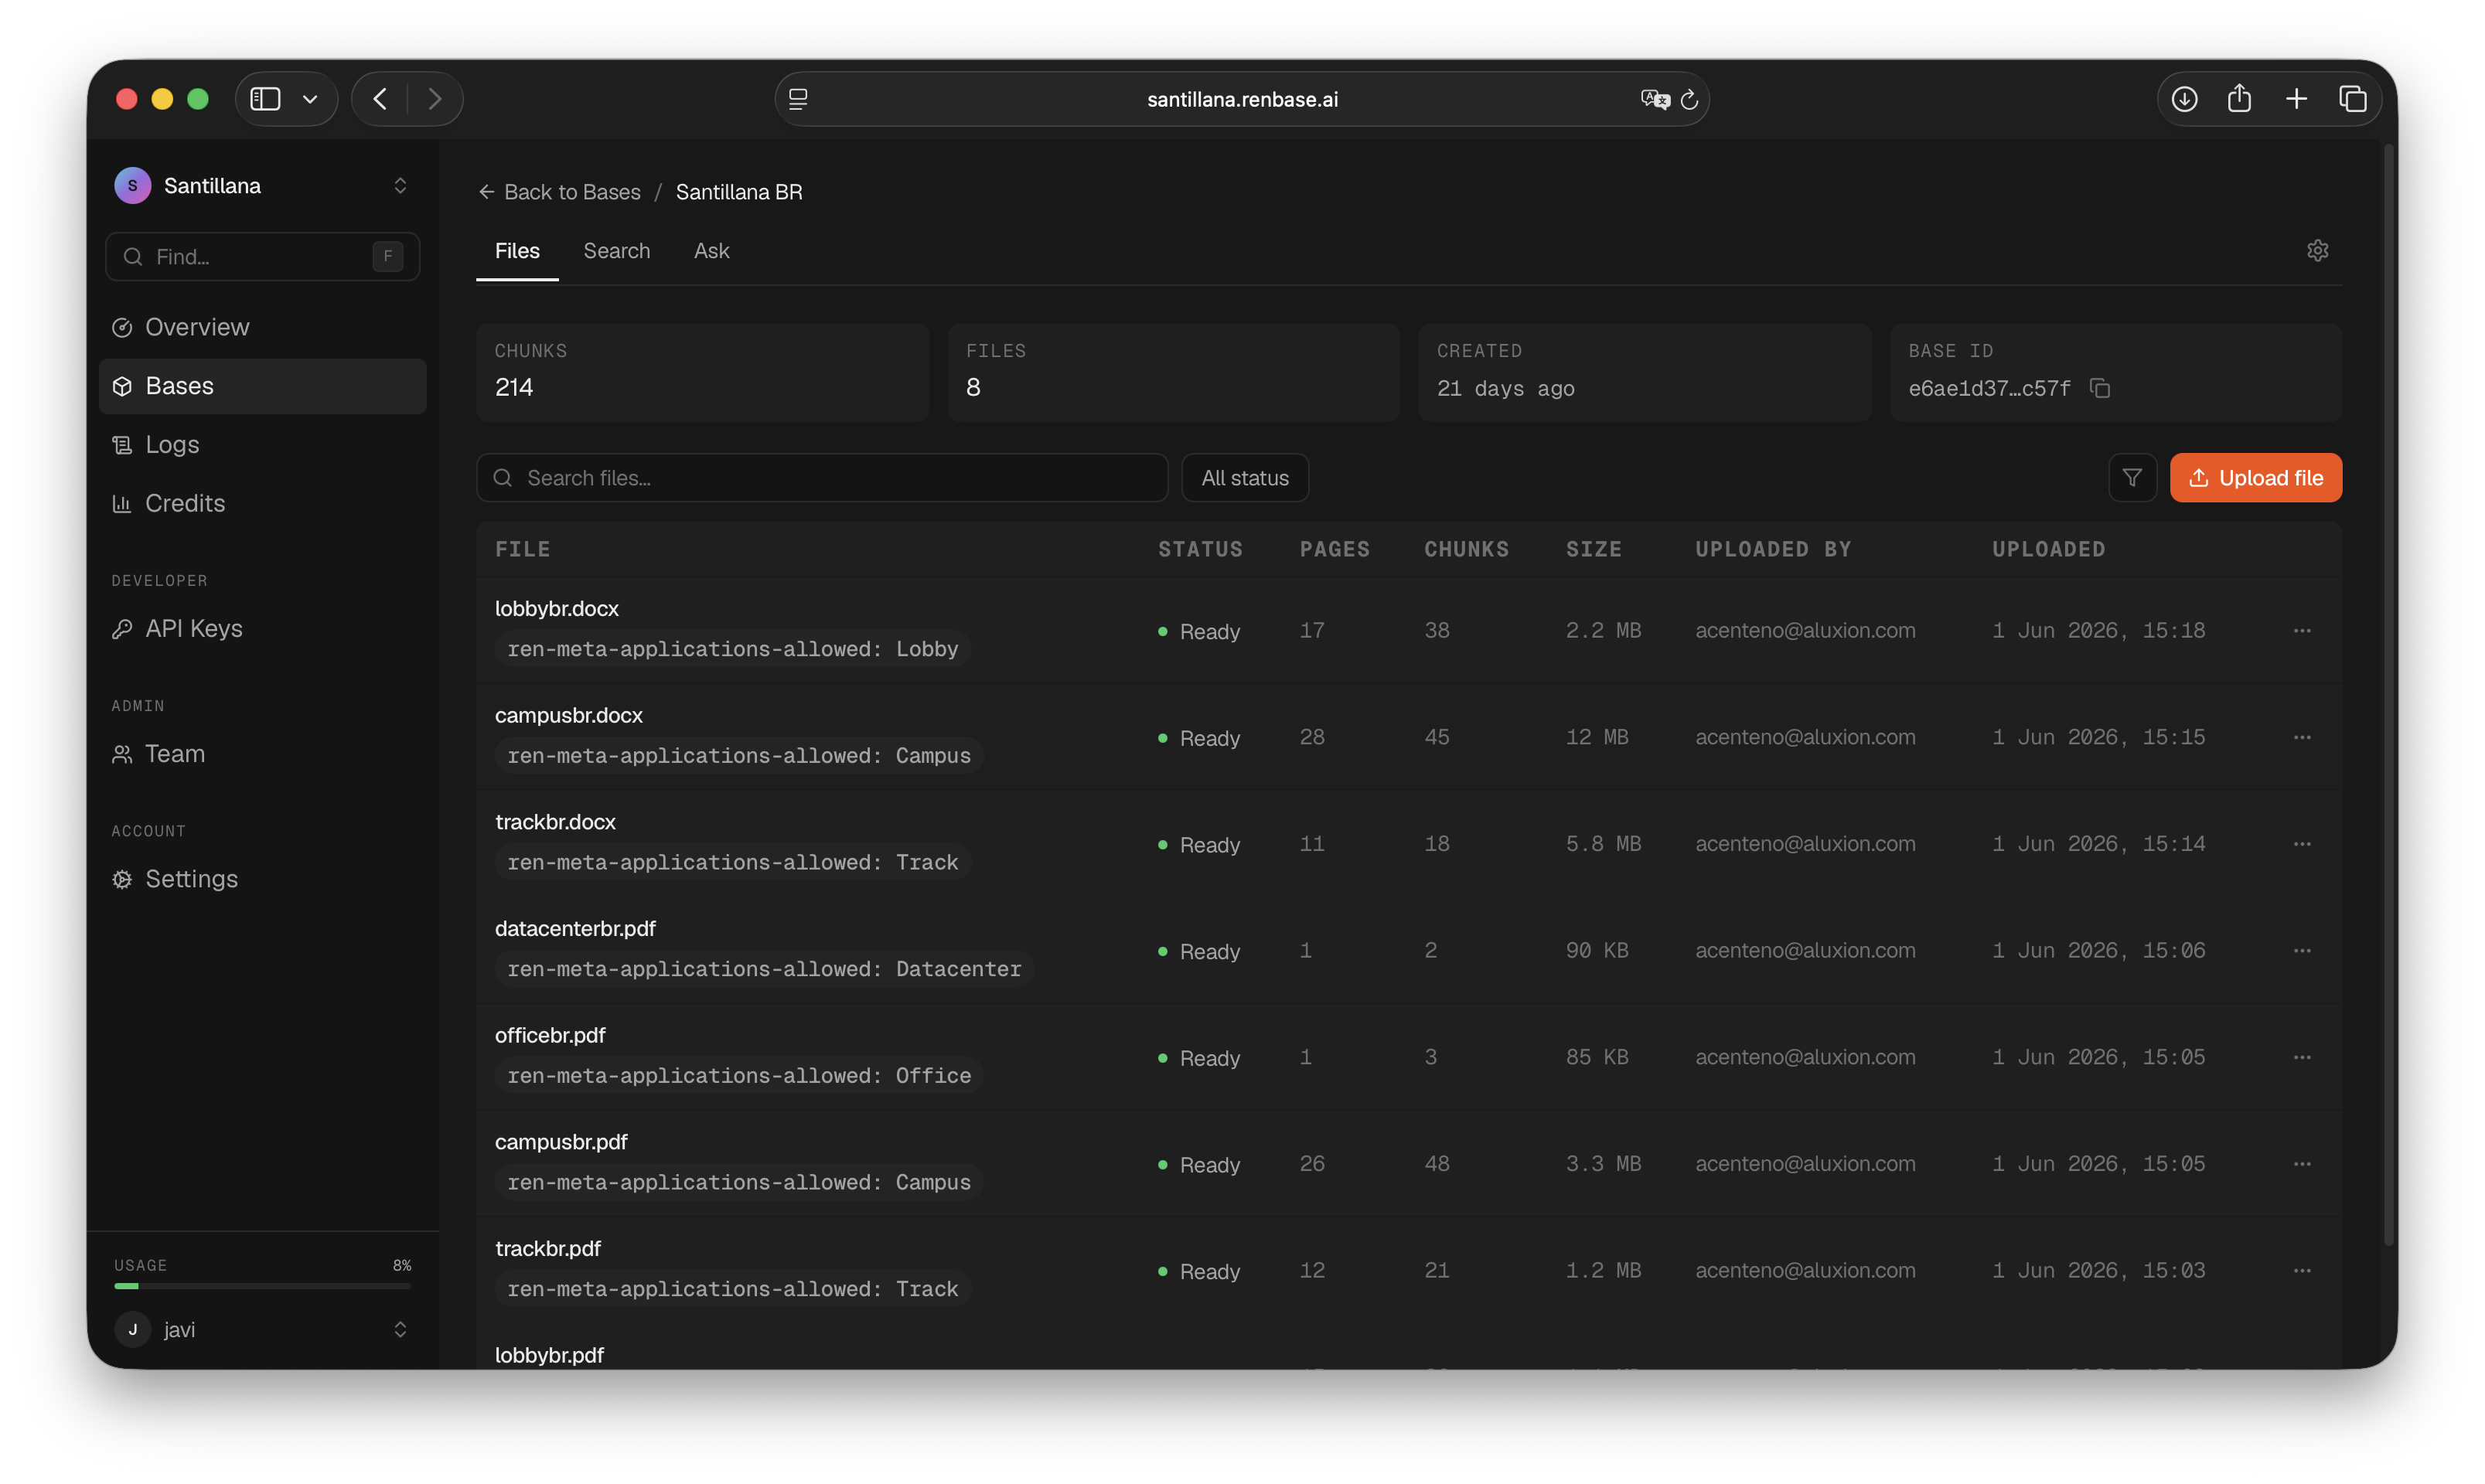Switch to the Search tab

616,251
